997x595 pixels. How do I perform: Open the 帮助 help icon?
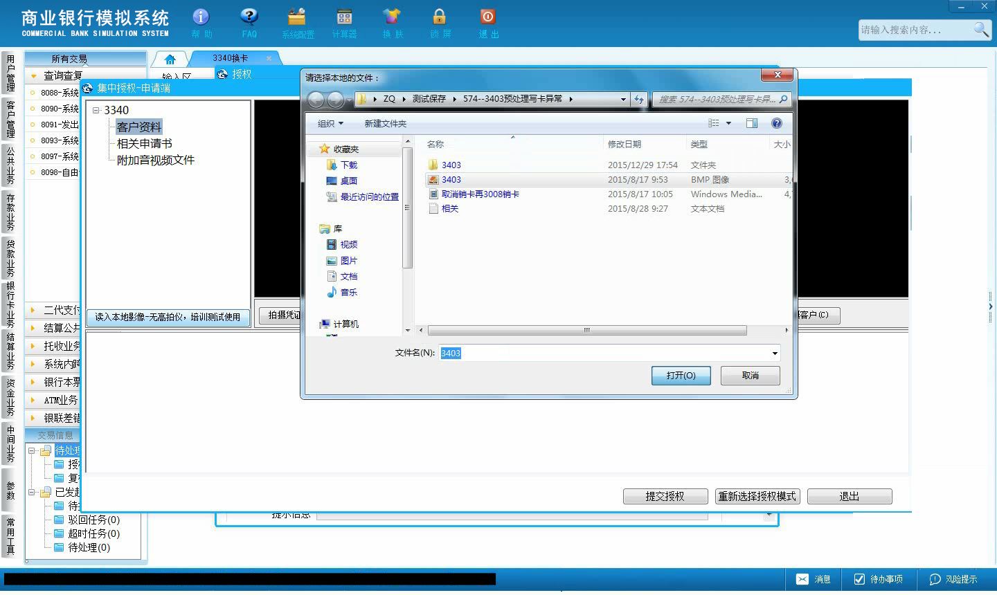pyautogui.click(x=201, y=23)
